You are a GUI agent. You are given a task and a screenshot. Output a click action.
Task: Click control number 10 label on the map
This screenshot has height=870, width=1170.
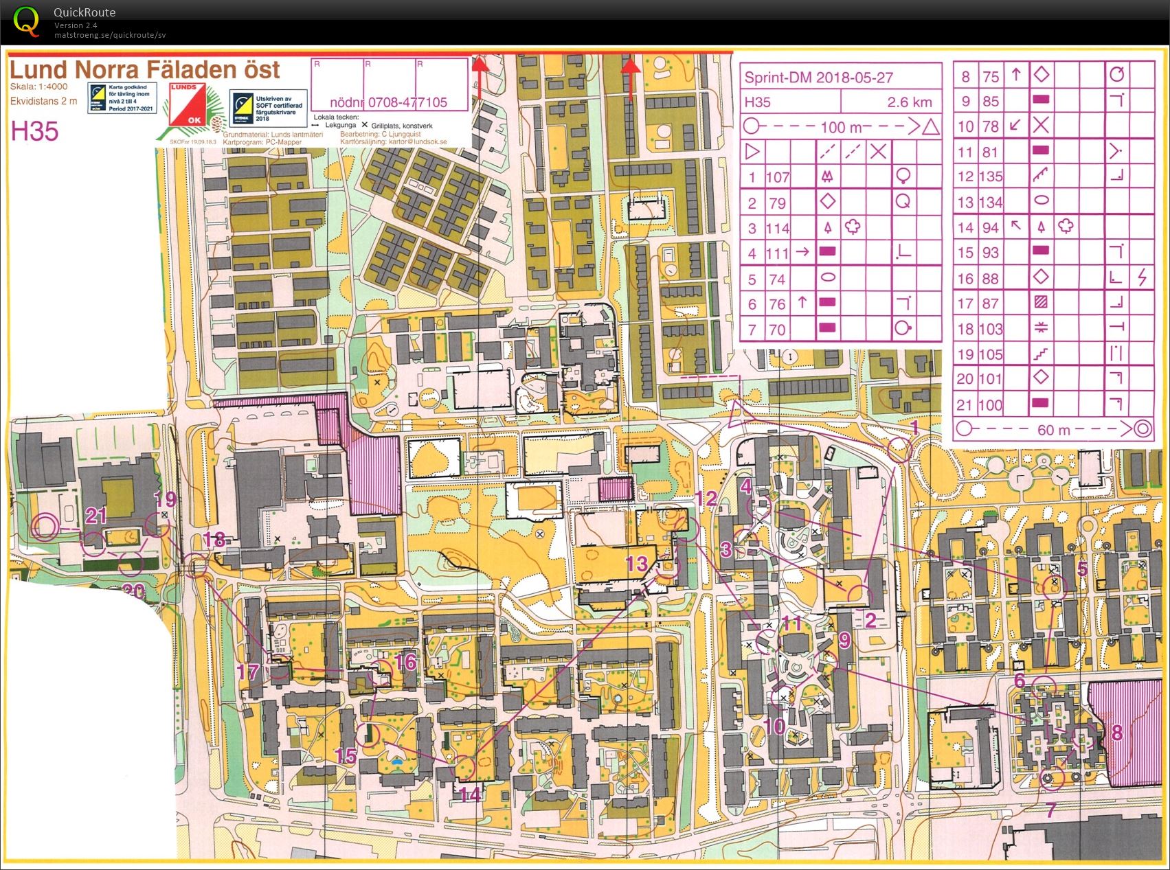[x=774, y=726]
